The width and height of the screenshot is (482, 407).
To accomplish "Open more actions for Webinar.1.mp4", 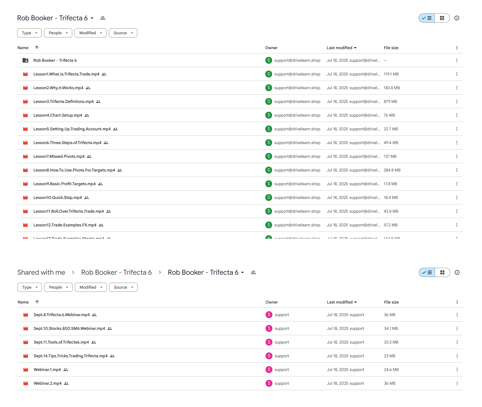I will point(457,370).
